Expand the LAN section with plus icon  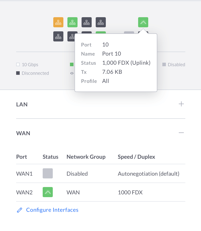click(181, 104)
